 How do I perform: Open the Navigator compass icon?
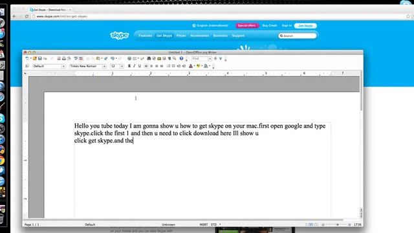(154, 58)
